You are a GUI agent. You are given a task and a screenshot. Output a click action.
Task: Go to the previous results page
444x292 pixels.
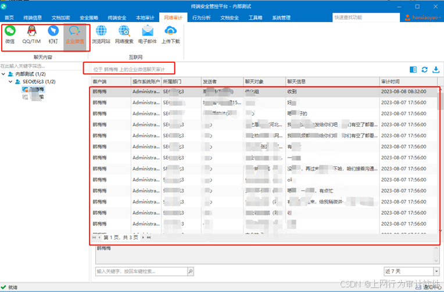pos(99,237)
